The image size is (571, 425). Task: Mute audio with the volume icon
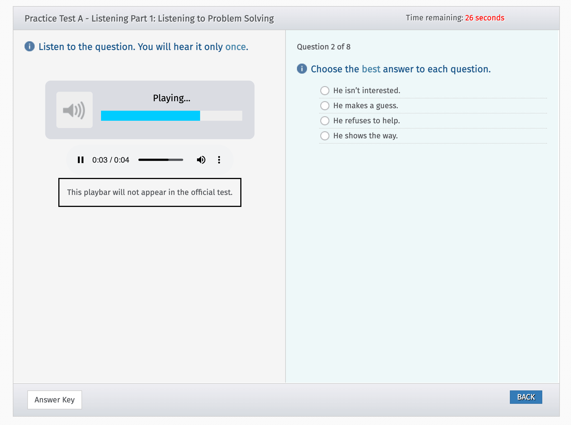pyautogui.click(x=201, y=160)
